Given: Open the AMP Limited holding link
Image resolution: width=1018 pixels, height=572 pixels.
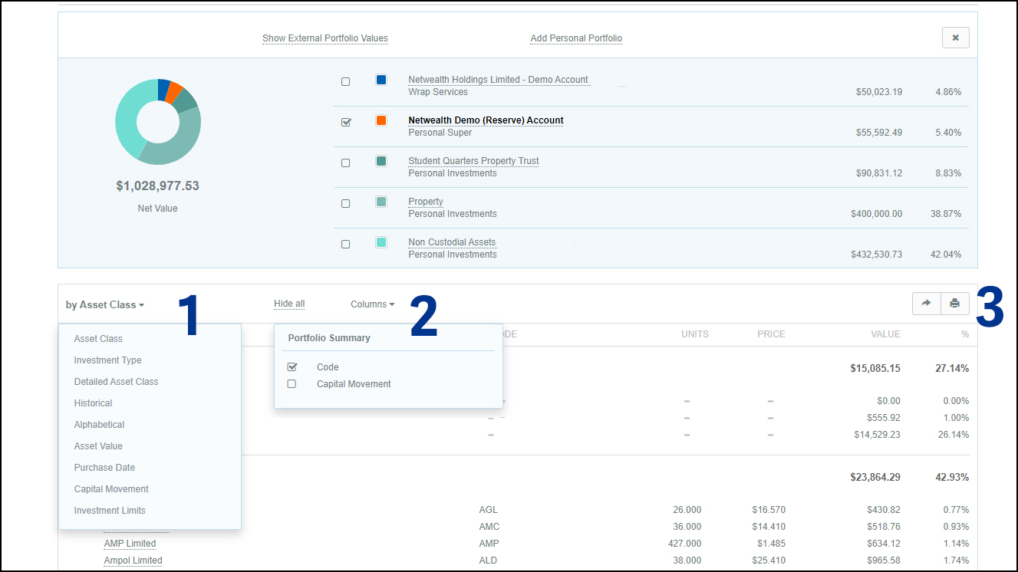Looking at the screenshot, I should pos(130,544).
